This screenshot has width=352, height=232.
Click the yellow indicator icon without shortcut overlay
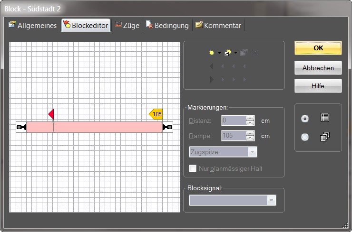(212, 53)
